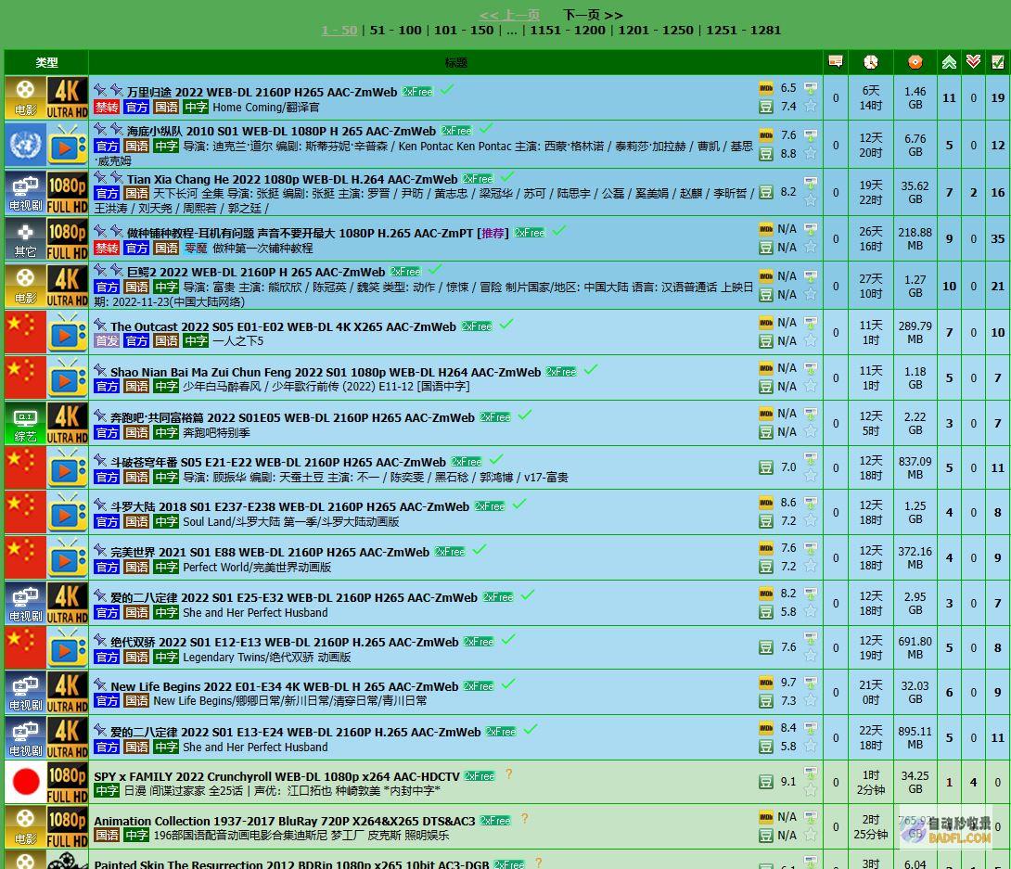Toggle bookmark star for Tian Xia Chang He
Image resolution: width=1011 pixels, height=869 pixels.
click(x=811, y=200)
